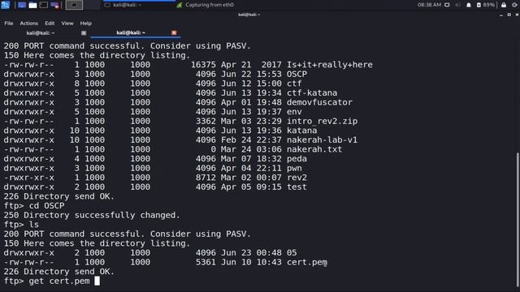Click the 'pwn' directory entry
The height and width of the screenshot is (292, 520).
pos(294,168)
